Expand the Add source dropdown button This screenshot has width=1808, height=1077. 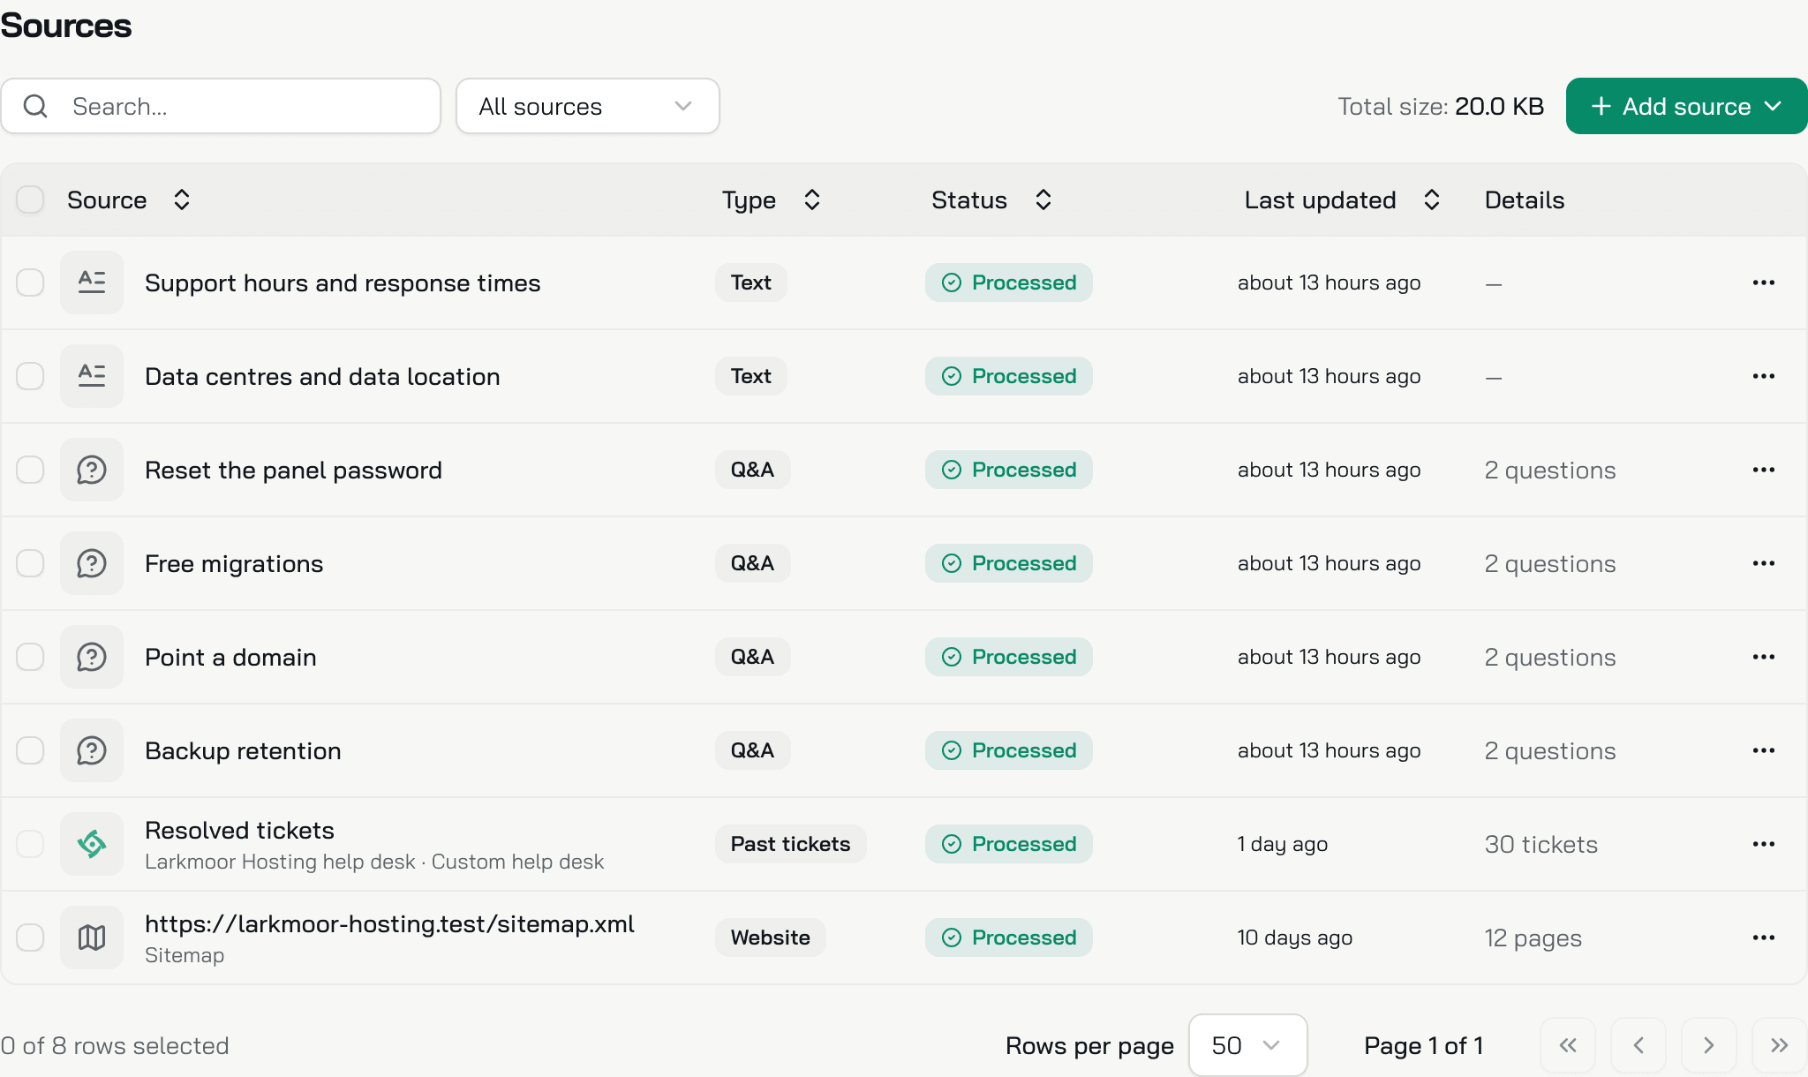[x=1686, y=106]
